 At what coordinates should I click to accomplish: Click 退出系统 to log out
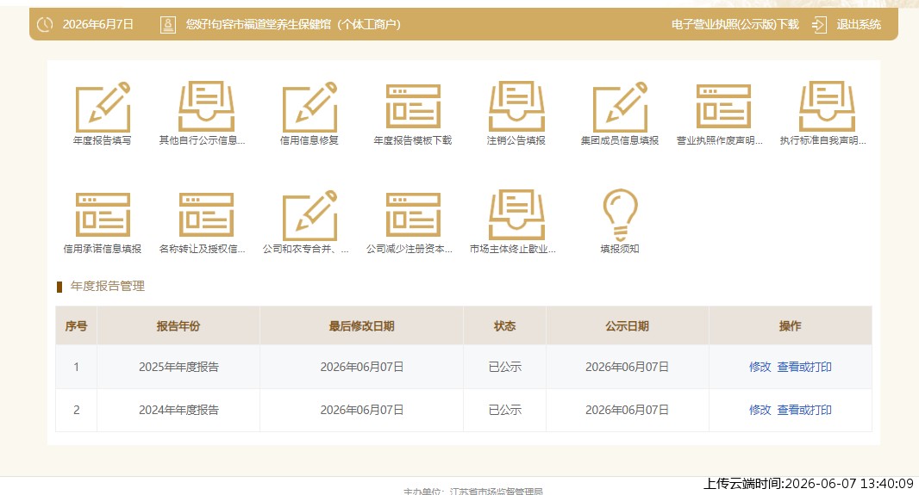(859, 25)
